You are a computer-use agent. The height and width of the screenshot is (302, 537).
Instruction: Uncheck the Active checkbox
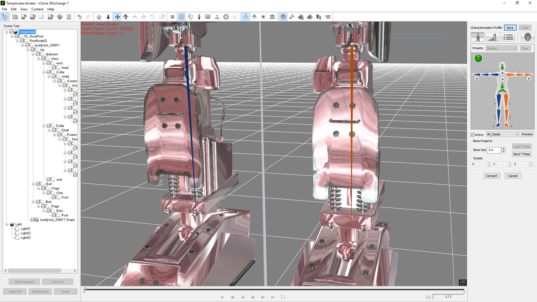(x=473, y=135)
